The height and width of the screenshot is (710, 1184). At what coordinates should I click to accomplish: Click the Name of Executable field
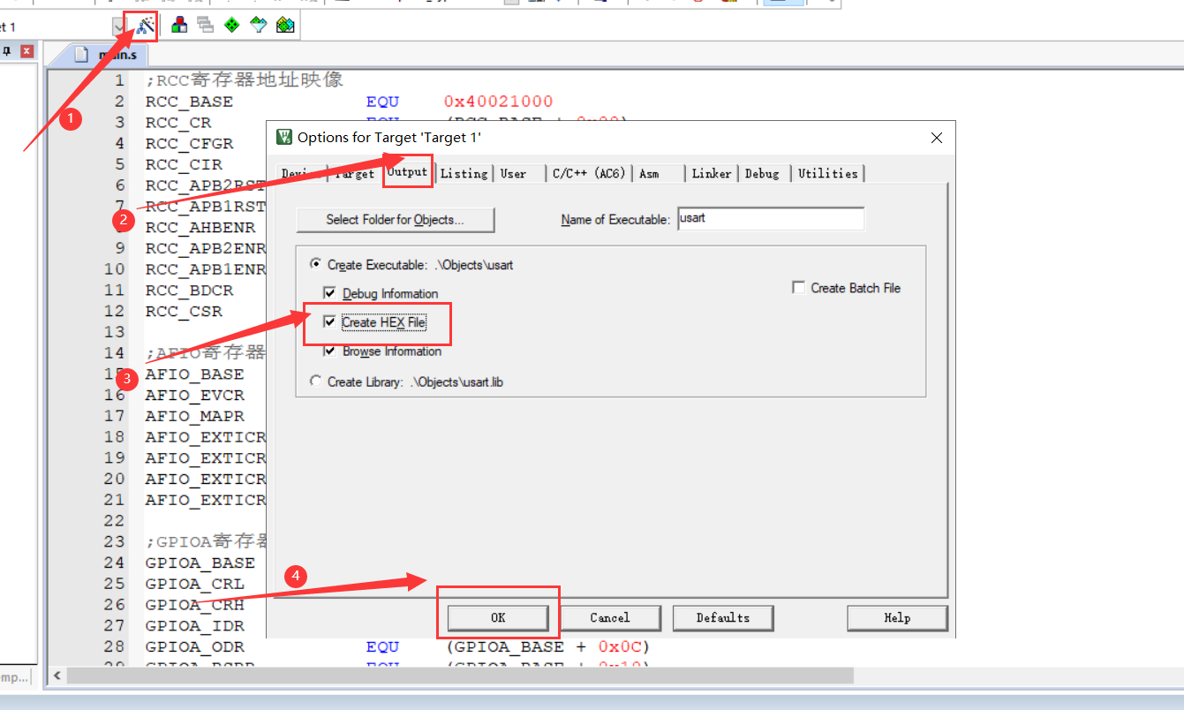771,219
